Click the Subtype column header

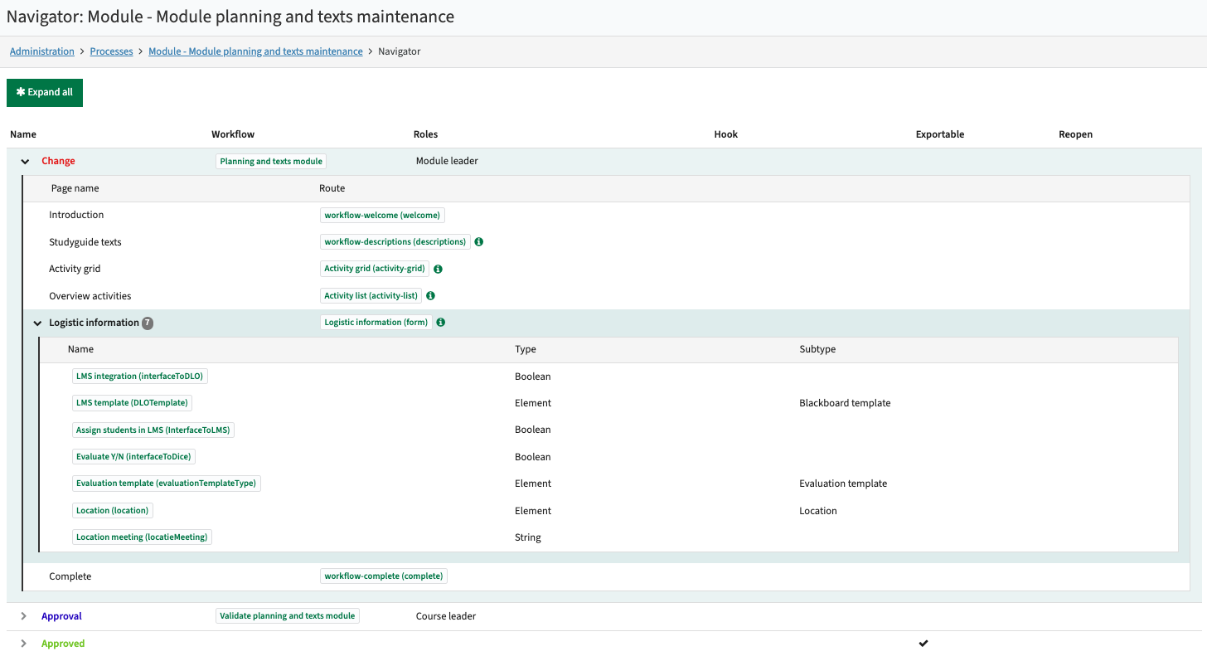coord(817,349)
